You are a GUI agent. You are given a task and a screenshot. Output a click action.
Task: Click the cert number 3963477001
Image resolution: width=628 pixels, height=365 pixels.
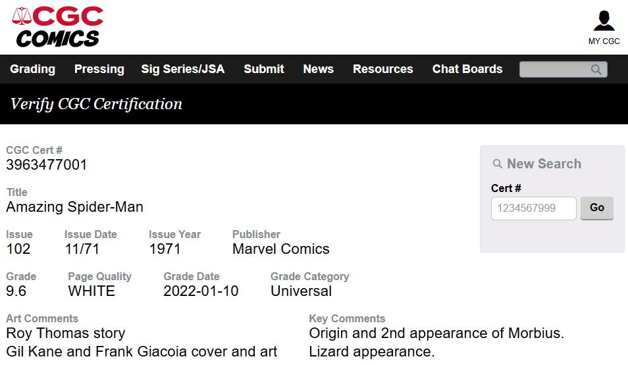coord(47,165)
